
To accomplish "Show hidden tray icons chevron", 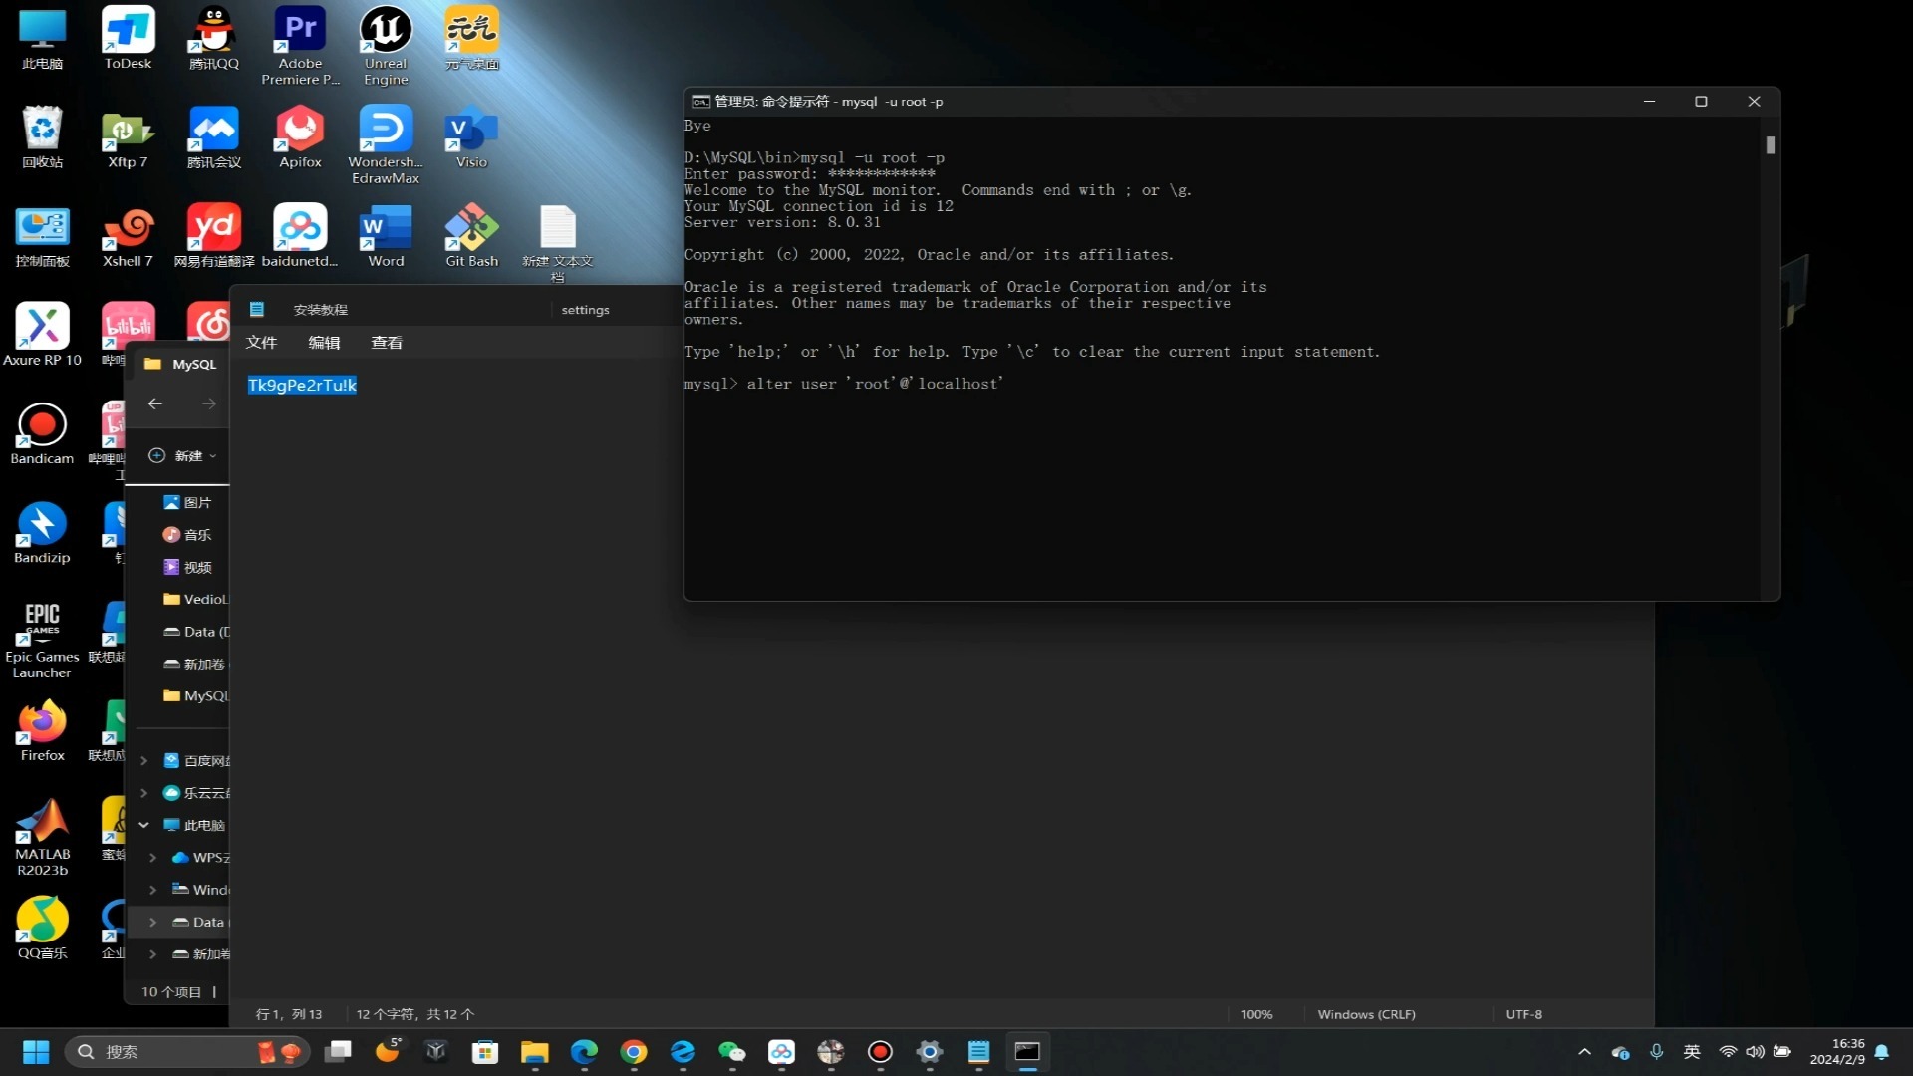I will point(1585,1052).
